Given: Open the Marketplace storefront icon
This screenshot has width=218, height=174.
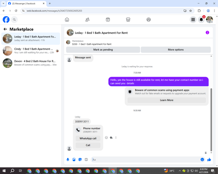Looking at the screenshot, I should click(x=128, y=20).
